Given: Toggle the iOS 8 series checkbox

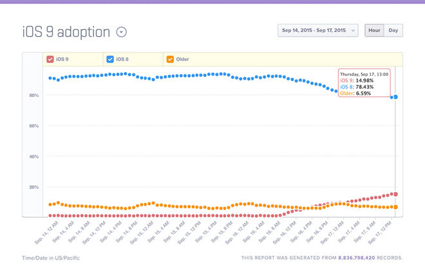Looking at the screenshot, I should click(x=110, y=59).
